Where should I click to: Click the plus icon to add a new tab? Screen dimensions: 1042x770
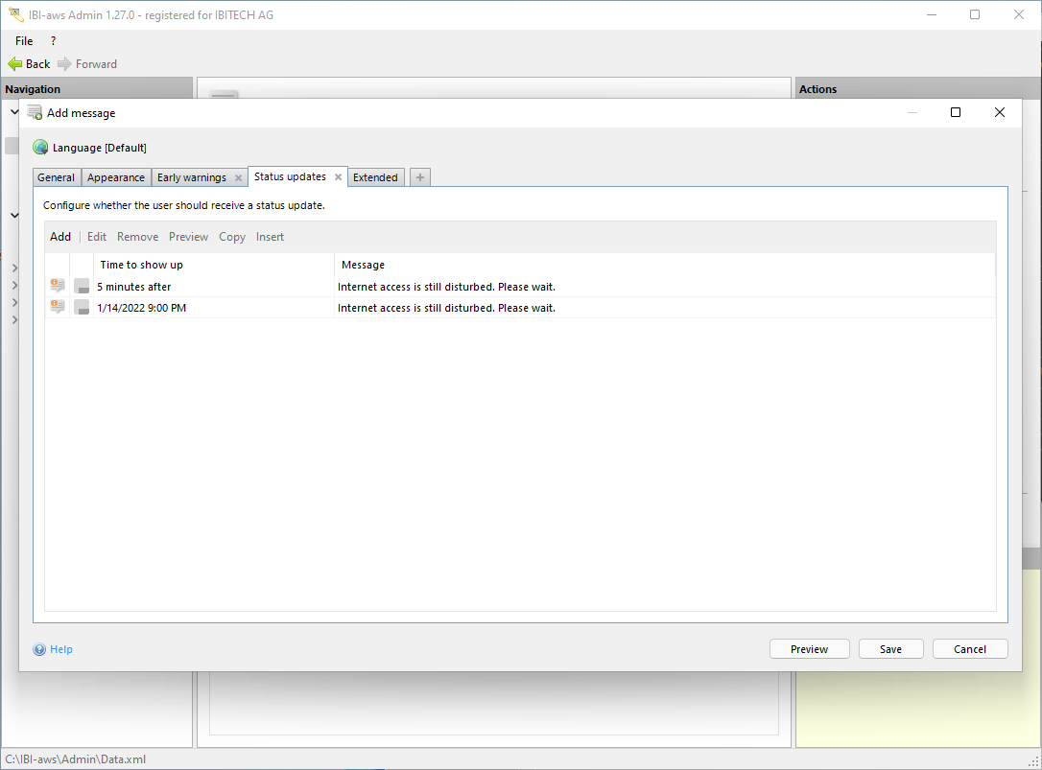(x=420, y=177)
